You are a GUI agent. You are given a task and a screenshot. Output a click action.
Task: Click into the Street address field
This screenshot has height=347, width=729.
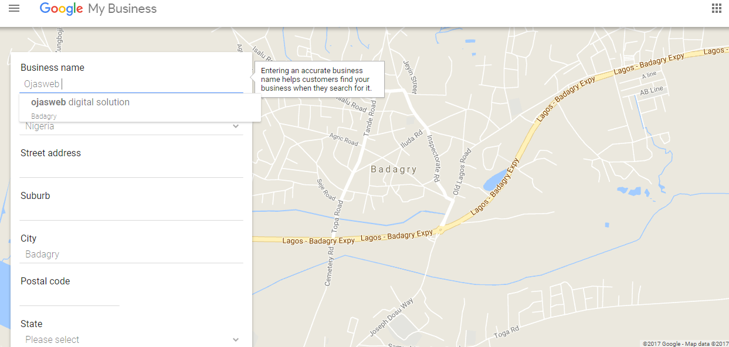[131, 169]
